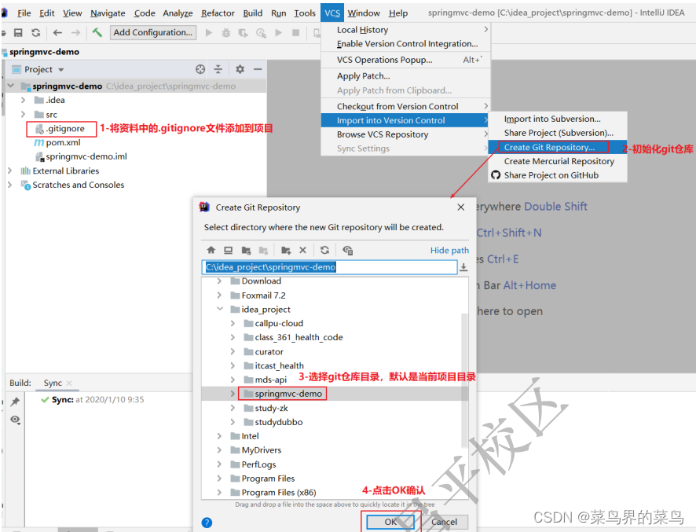The width and height of the screenshot is (696, 532).
Task: Choose Create Git Repository menu item
Action: point(558,147)
